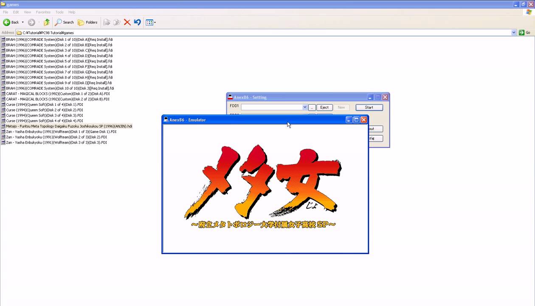The height and width of the screenshot is (306, 535).
Task: Select Curse Disk 2 of 4 file
Action: (x=44, y=110)
